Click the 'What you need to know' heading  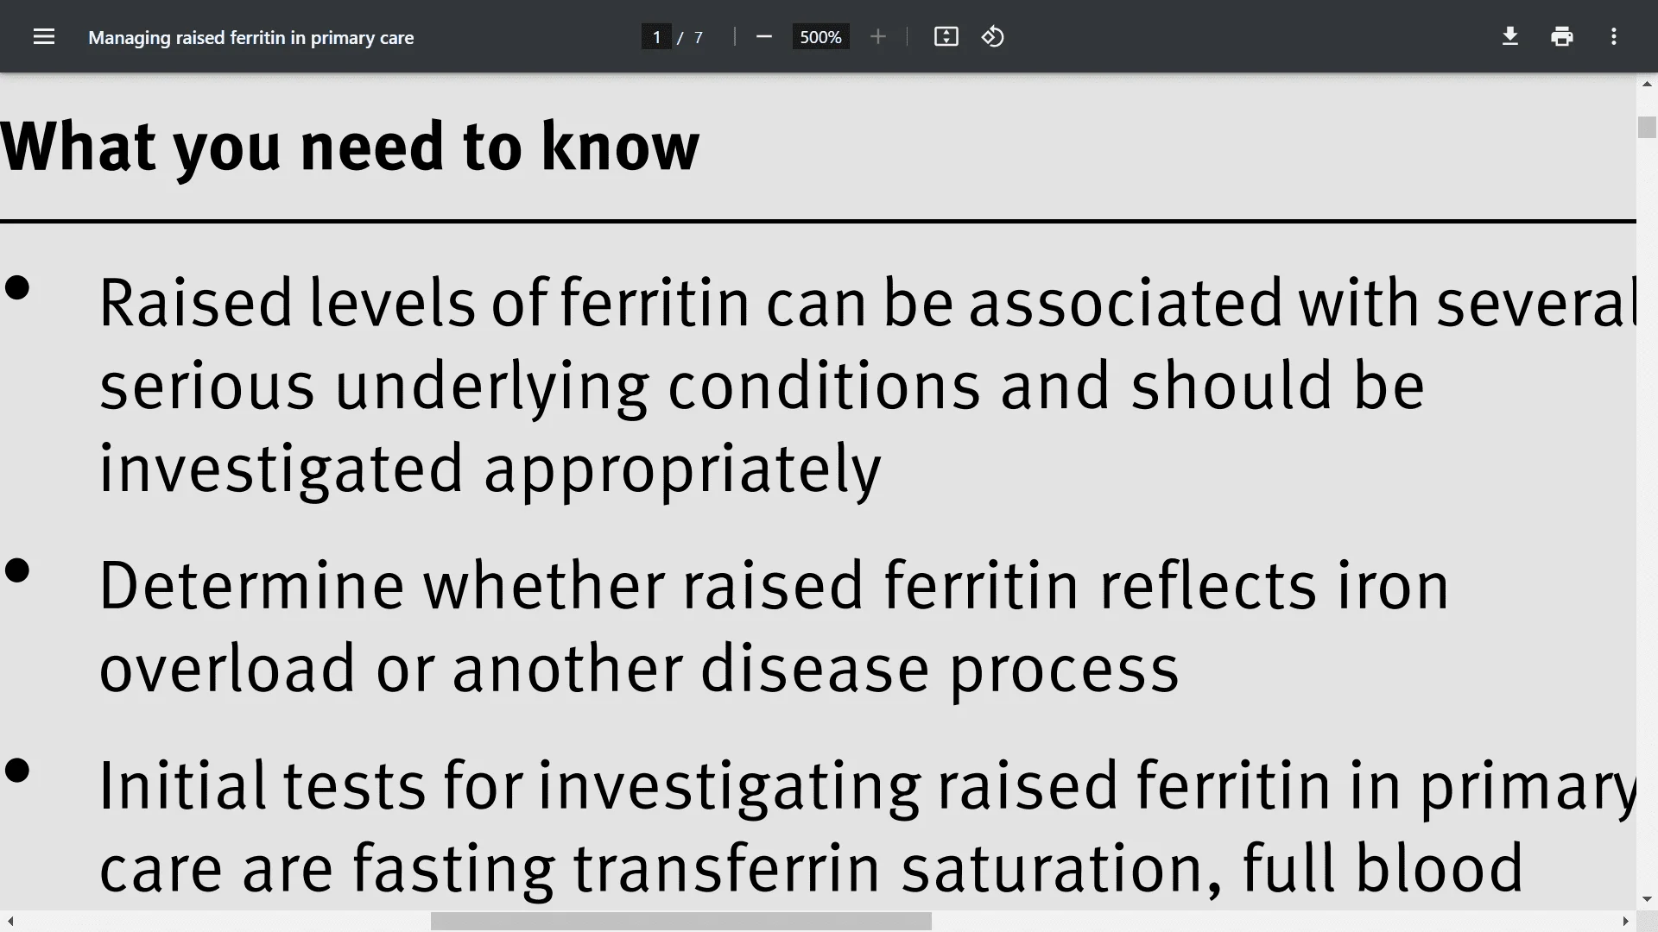350,147
